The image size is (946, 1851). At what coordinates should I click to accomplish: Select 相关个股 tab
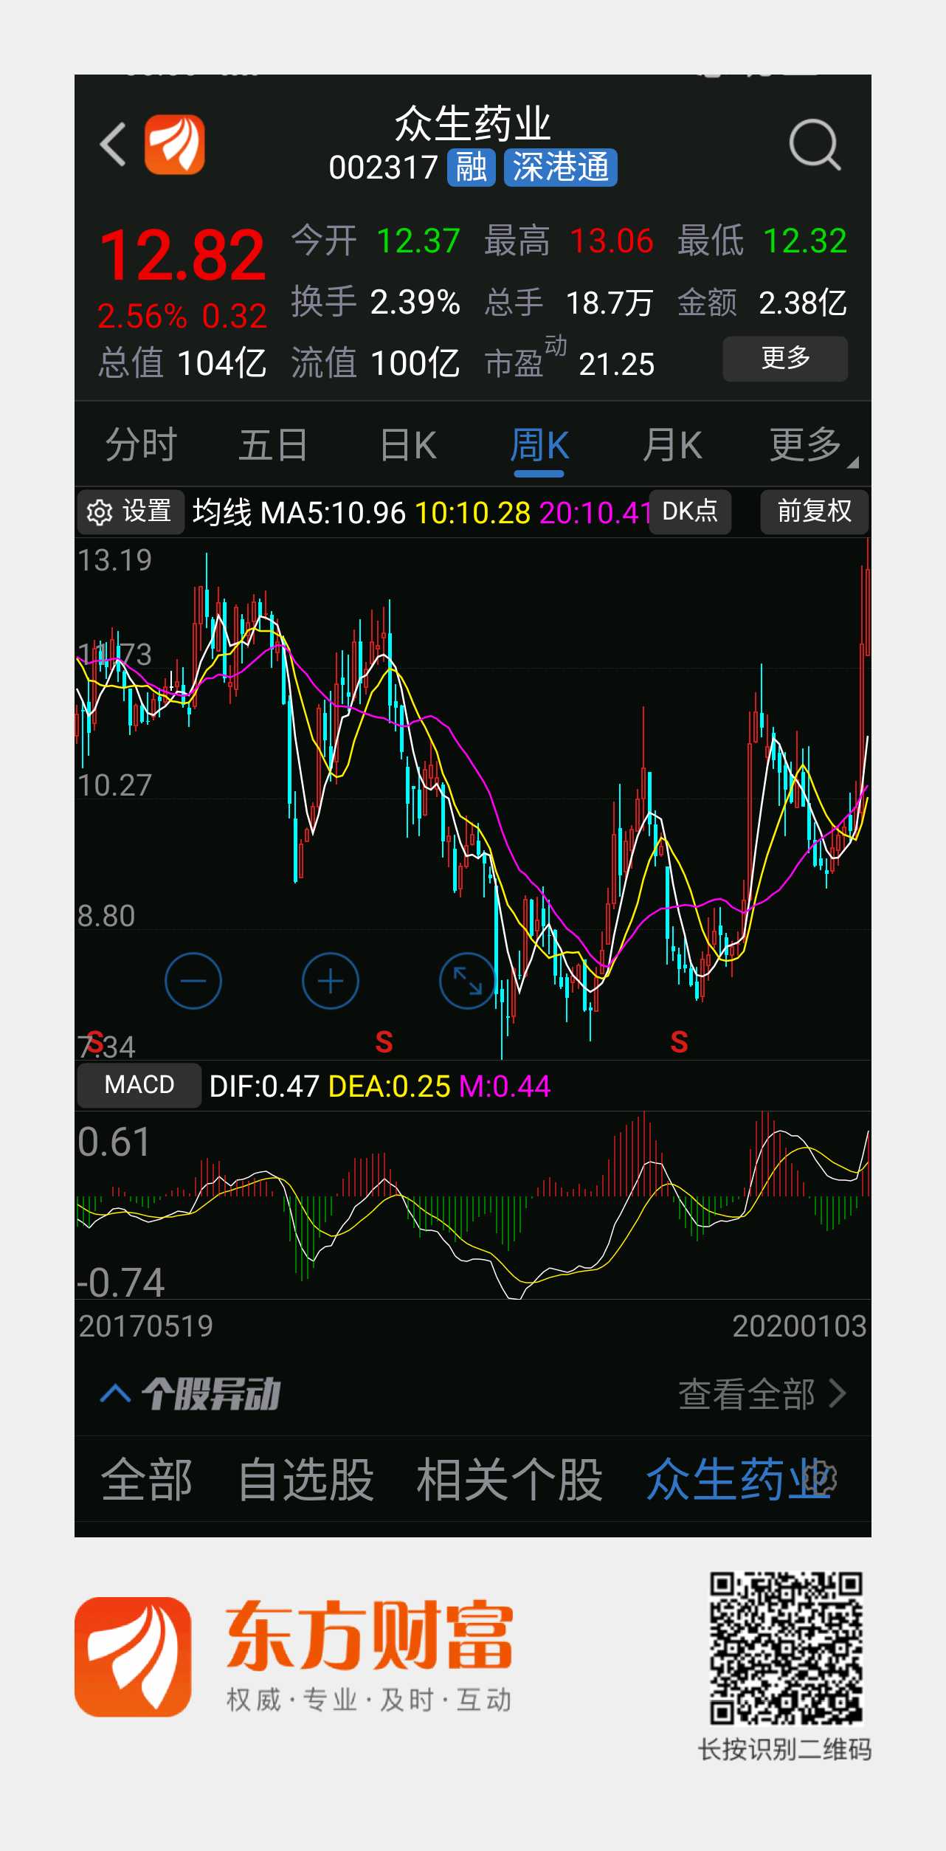510,1479
